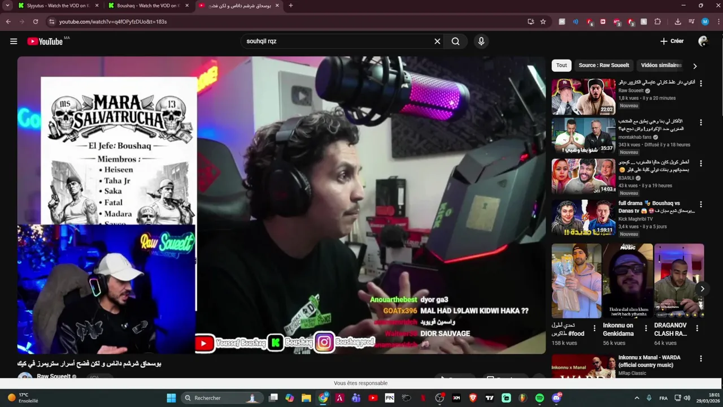Close the active YouTube browser tab

(x=277, y=6)
